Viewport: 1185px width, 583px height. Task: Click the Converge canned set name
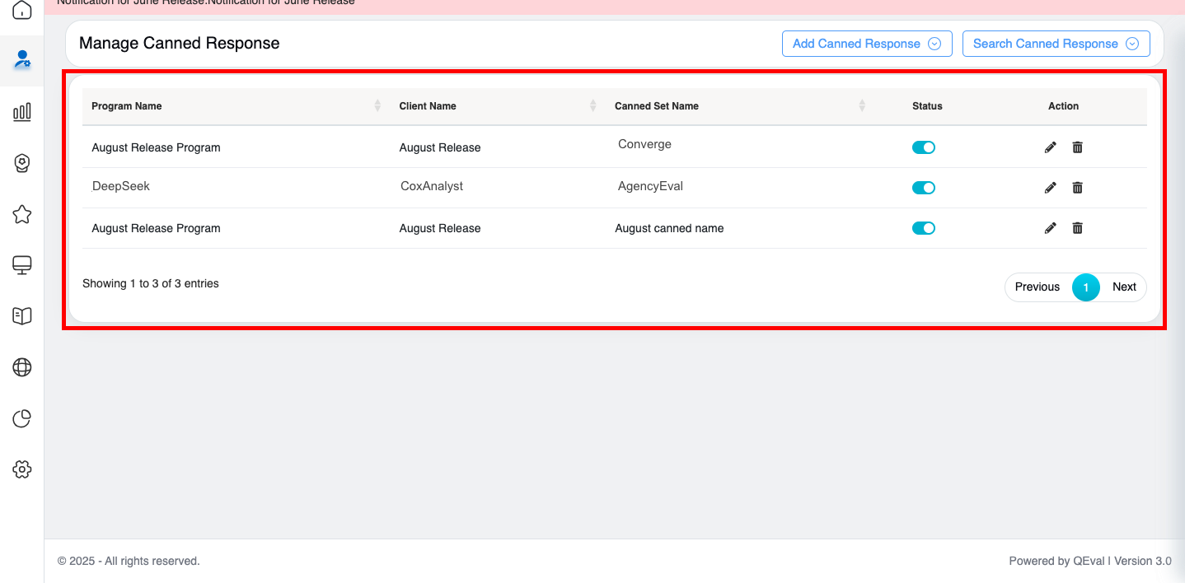pyautogui.click(x=644, y=144)
